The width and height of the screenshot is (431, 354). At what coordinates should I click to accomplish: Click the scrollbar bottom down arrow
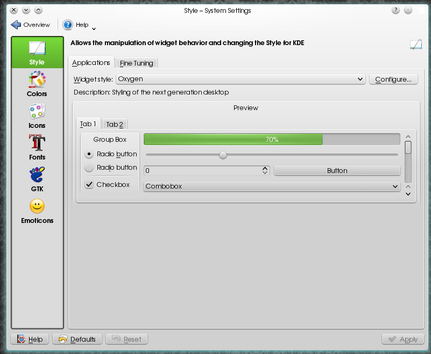(408, 194)
